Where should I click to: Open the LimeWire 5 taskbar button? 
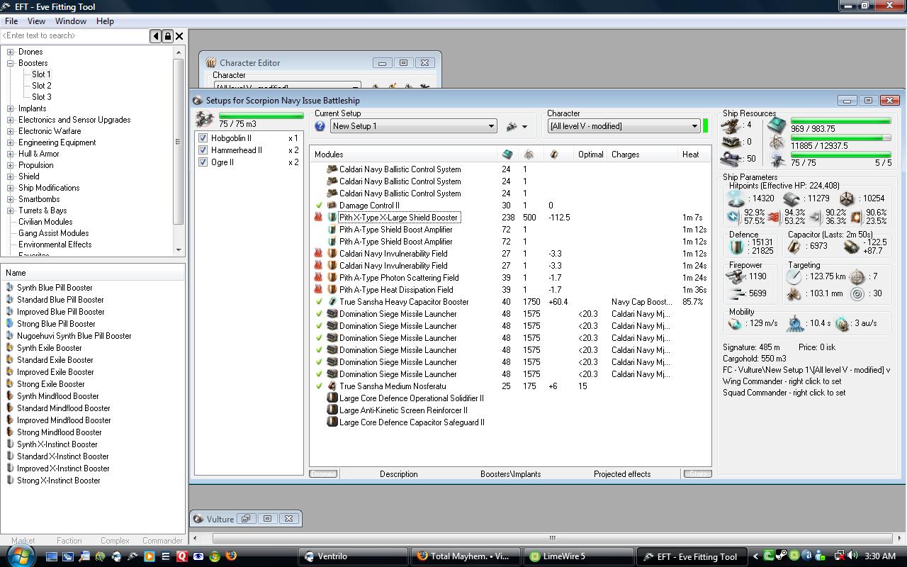click(x=578, y=556)
